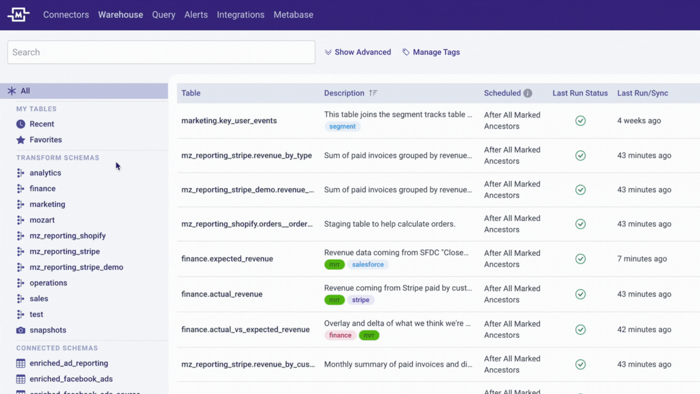Click the success checkmark for mz_reporting_stripe.revenue_by_type

[580, 156]
